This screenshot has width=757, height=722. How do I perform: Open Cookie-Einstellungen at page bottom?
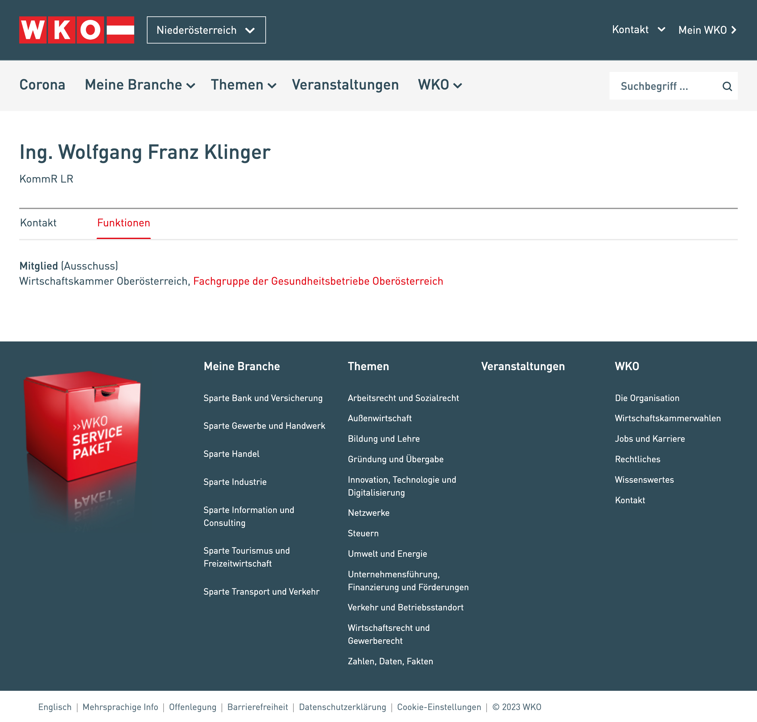[439, 707]
